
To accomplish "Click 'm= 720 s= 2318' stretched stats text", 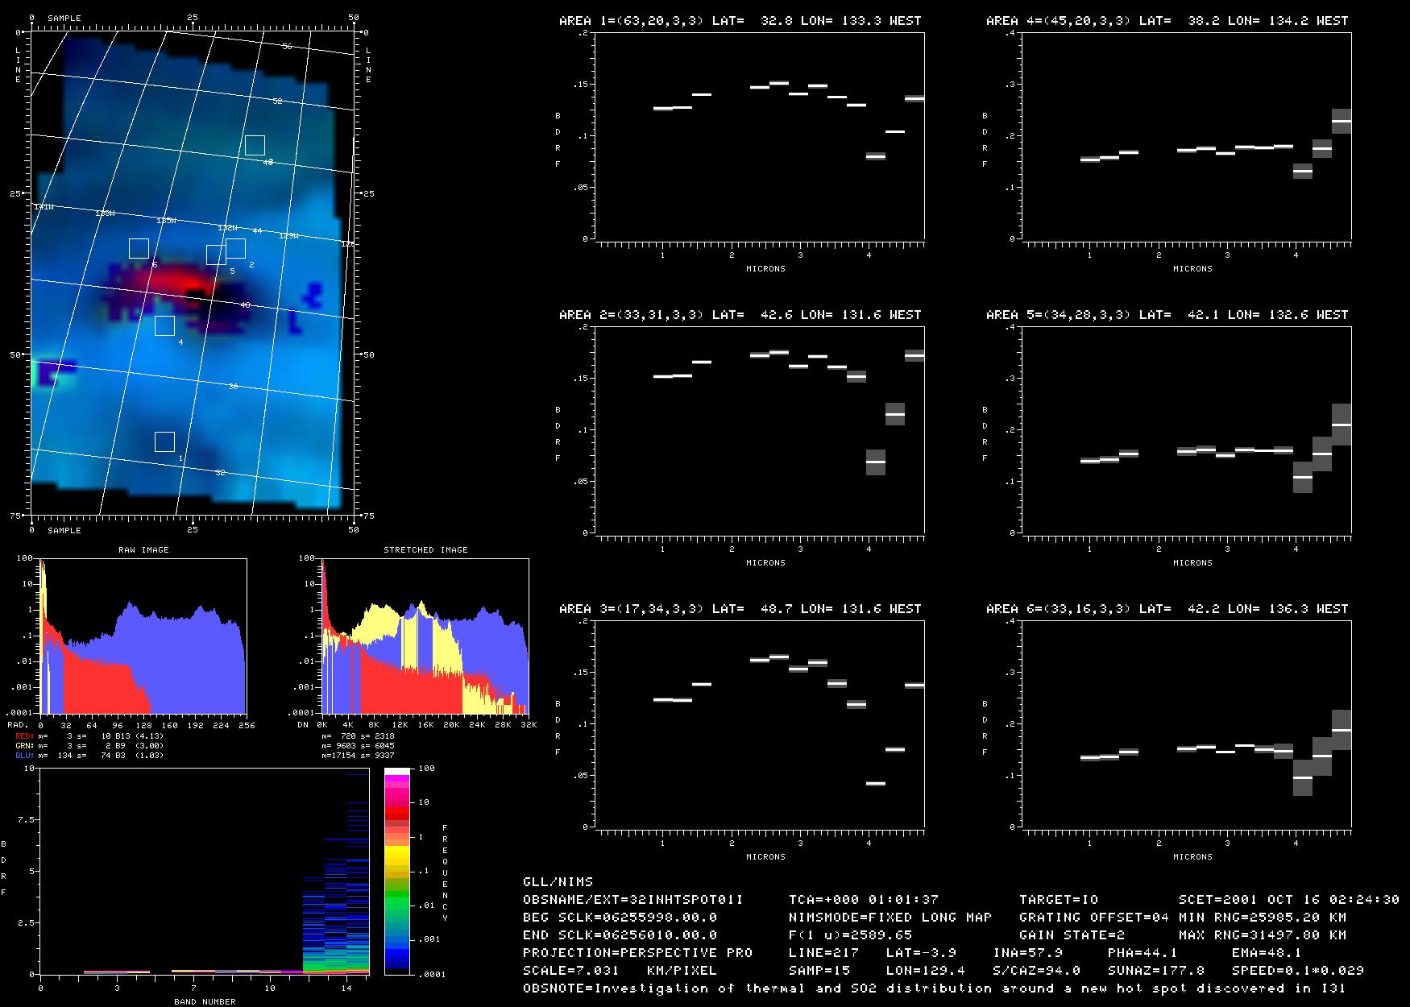I will pos(358,736).
